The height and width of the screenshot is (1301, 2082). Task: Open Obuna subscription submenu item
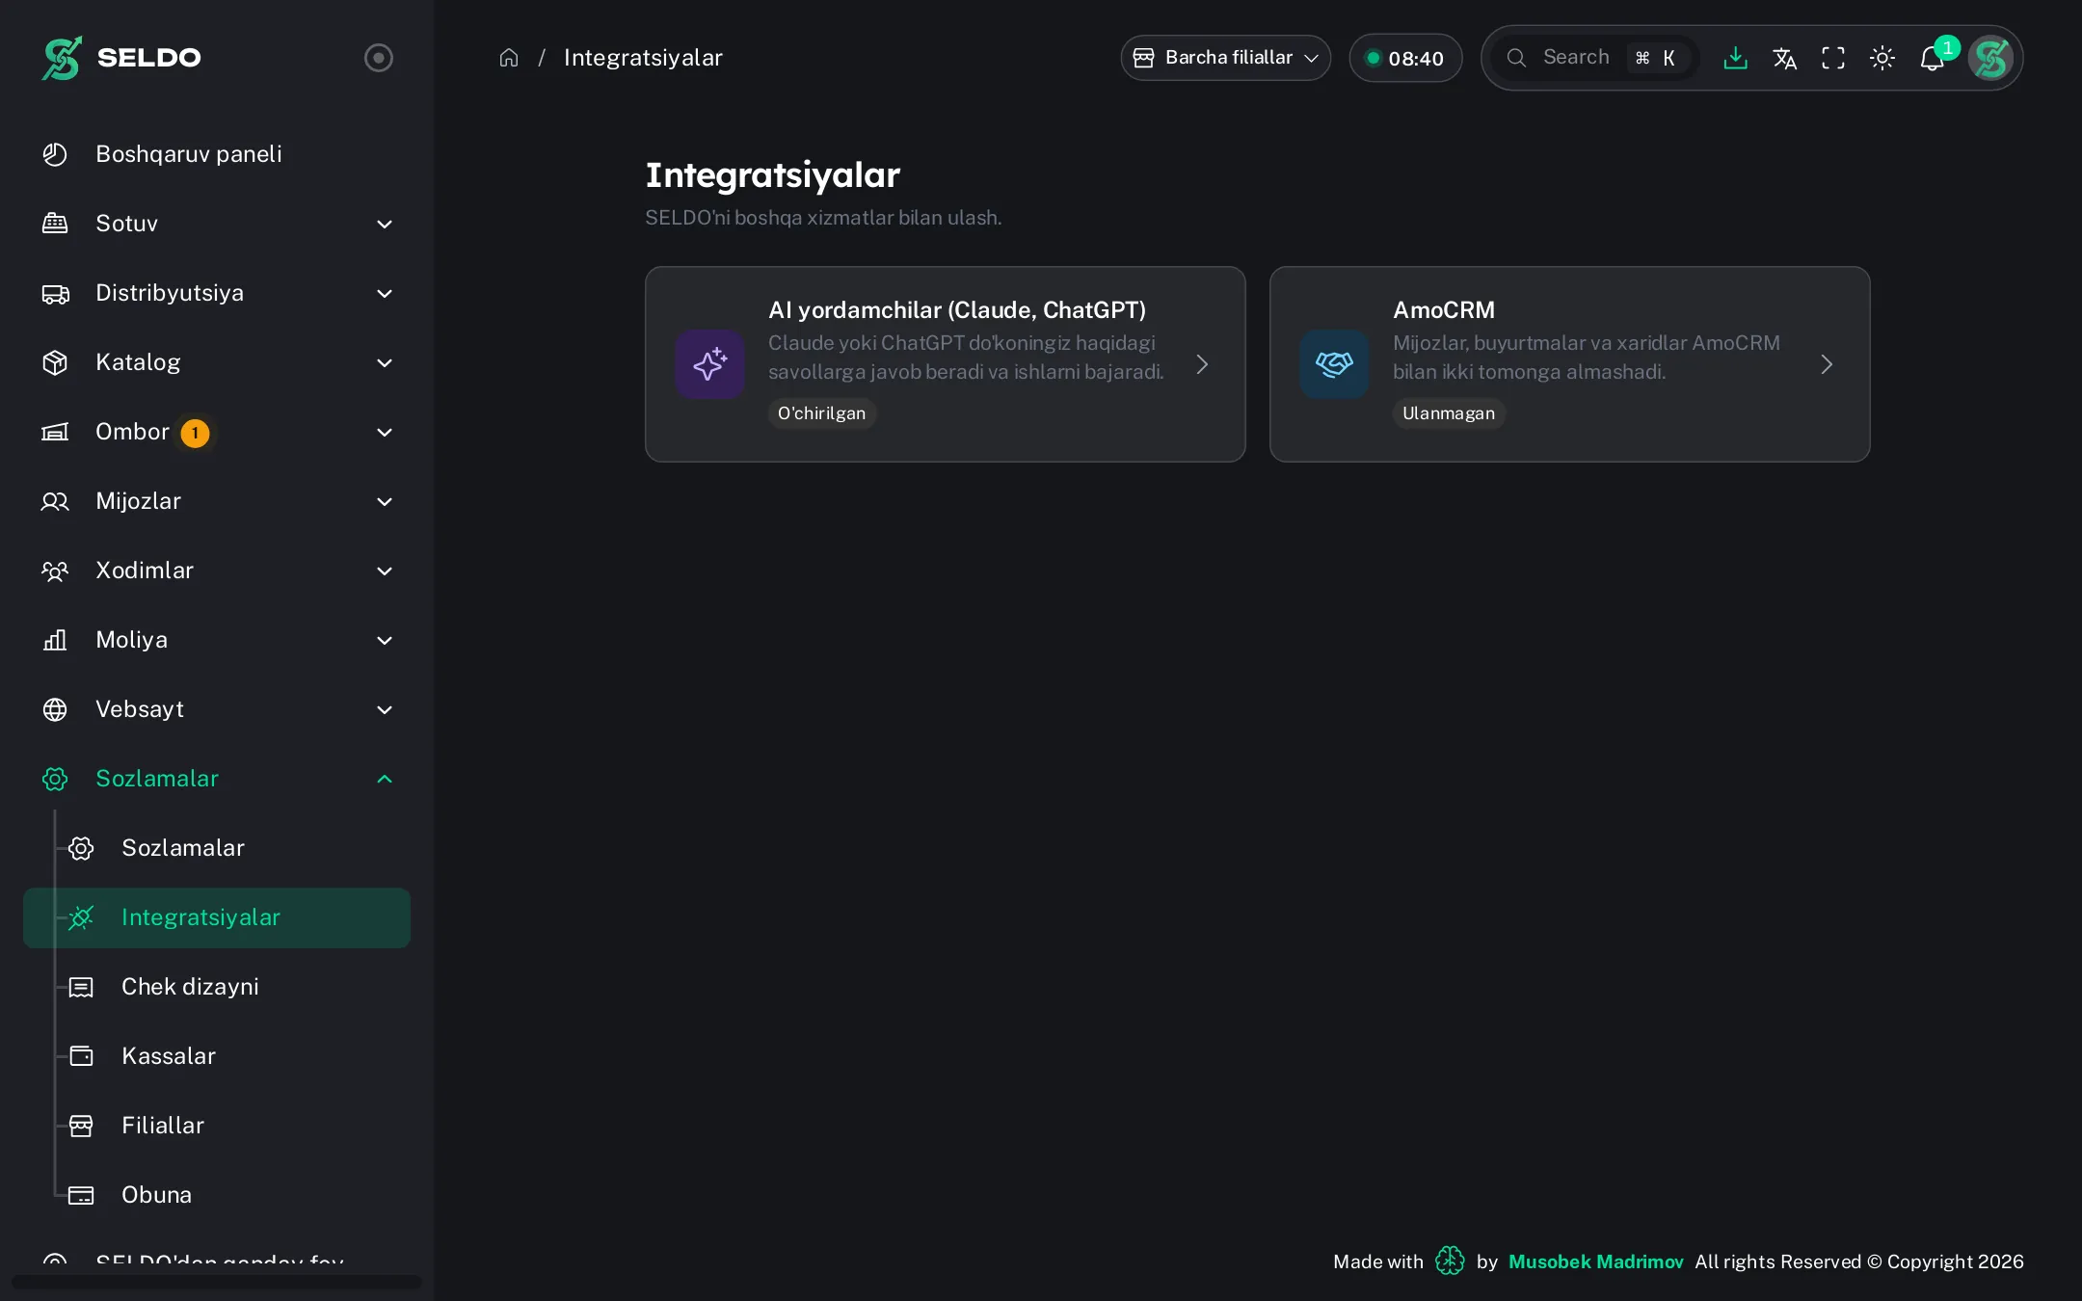tap(217, 1195)
